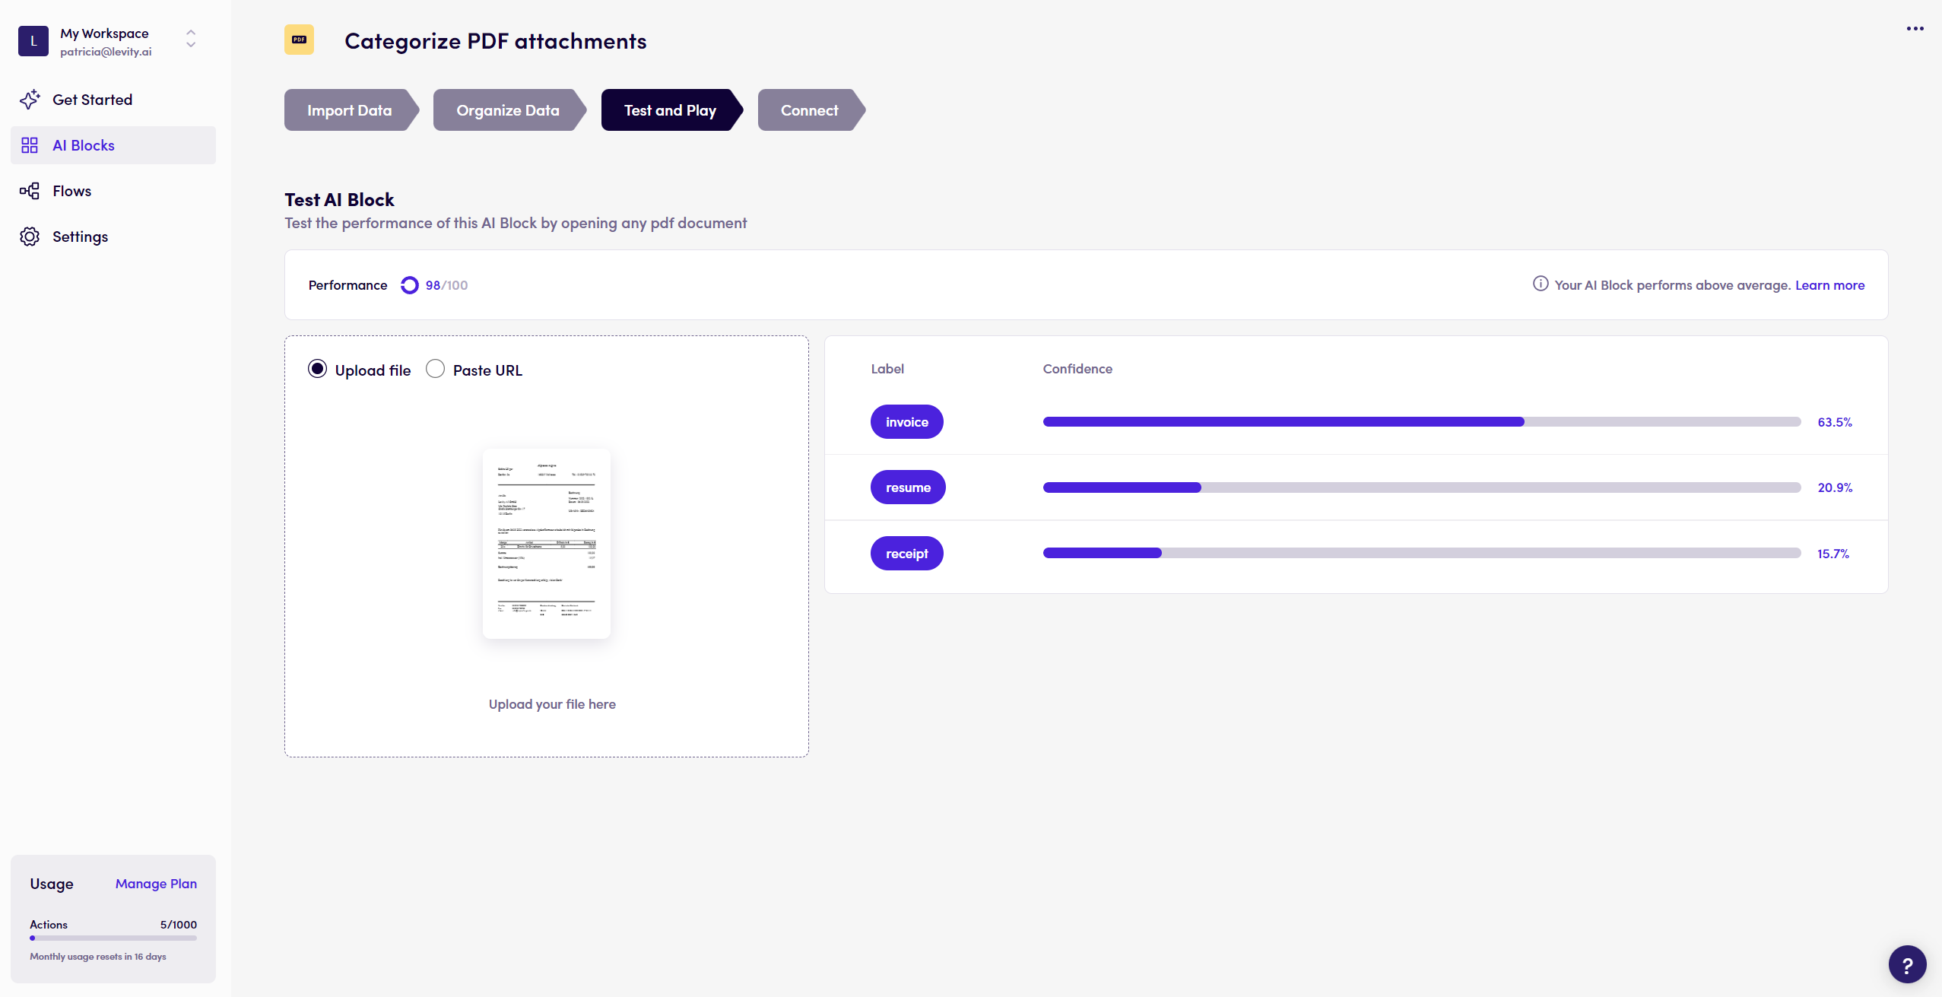Click the Flows diagram icon
This screenshot has width=1942, height=997.
(30, 191)
